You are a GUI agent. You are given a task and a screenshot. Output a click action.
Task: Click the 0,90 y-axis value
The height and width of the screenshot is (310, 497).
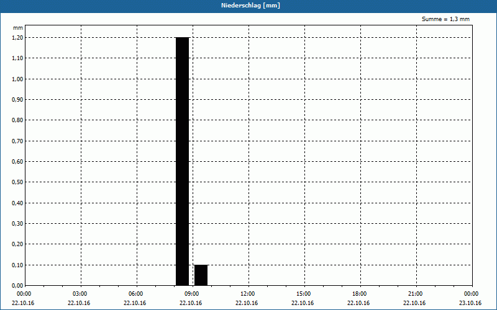point(17,100)
